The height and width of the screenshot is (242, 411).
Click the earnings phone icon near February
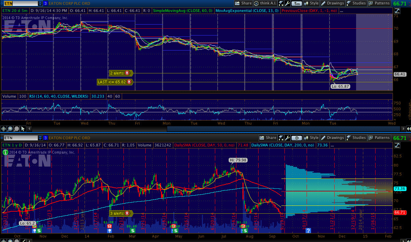pyautogui.click(x=109, y=226)
